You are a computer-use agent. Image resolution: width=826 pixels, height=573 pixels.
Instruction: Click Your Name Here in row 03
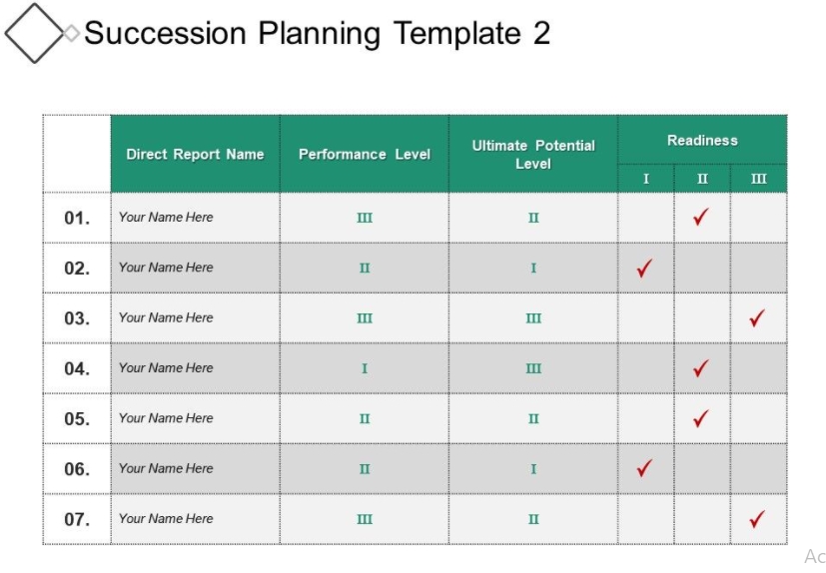[166, 317]
